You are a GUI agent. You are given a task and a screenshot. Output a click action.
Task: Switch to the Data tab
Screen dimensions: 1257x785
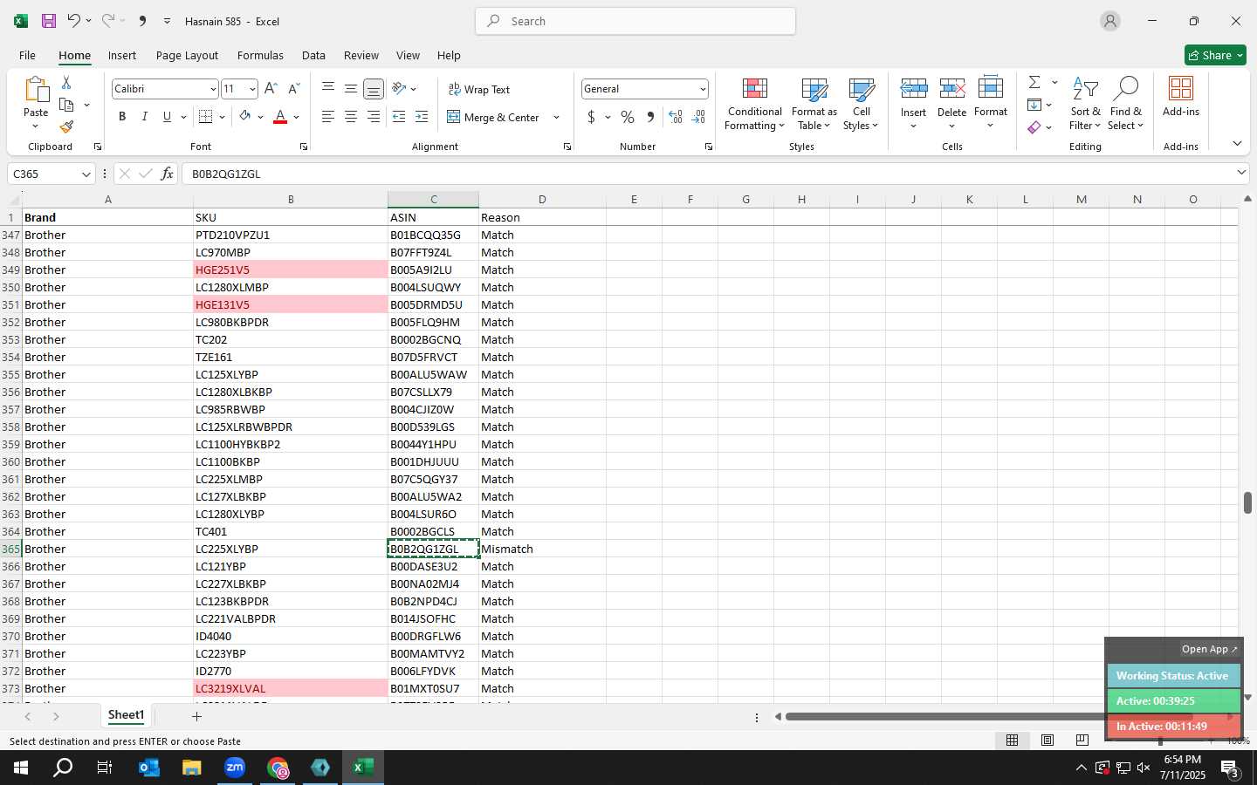313,55
